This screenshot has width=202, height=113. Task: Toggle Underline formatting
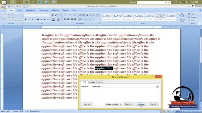33,19
